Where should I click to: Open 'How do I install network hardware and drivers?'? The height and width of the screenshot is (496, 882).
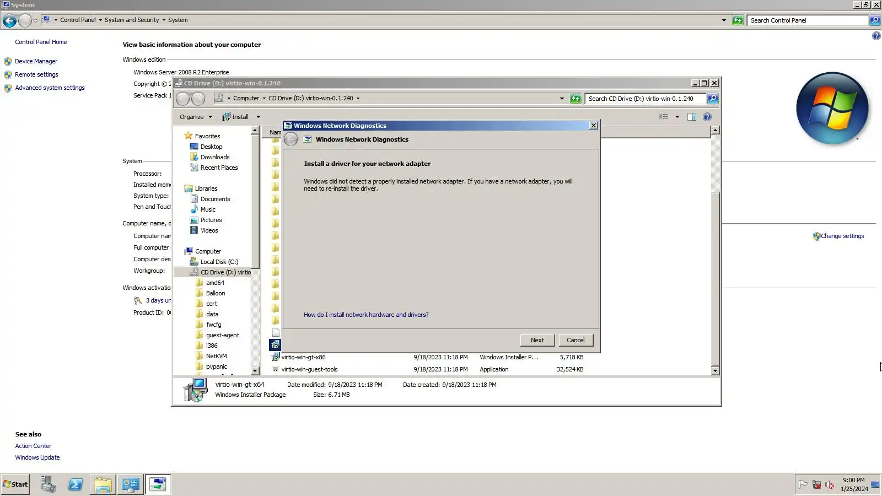click(366, 315)
